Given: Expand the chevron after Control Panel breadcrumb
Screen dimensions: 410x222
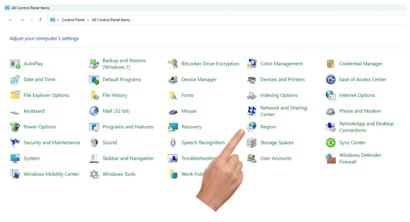Looking at the screenshot, I should coord(88,20).
